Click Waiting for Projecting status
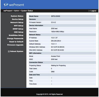Viewport: 99px width, 97px height. tap(58, 65)
